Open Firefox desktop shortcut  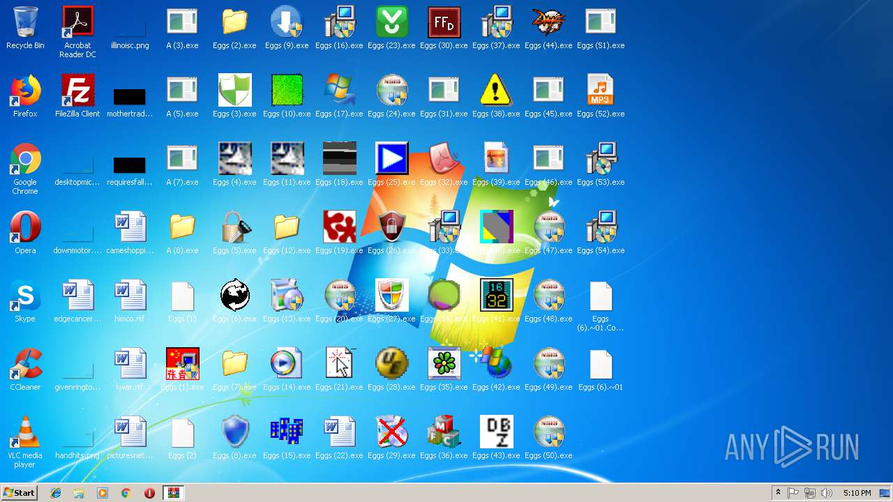[25, 96]
